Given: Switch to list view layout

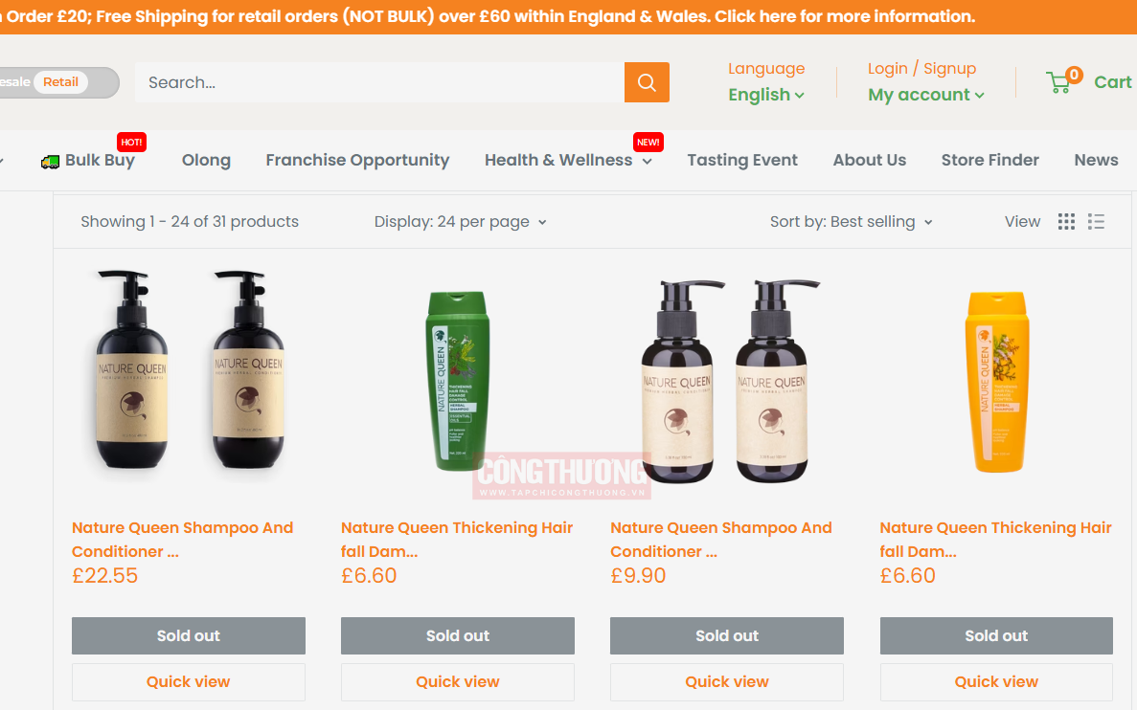Looking at the screenshot, I should pyautogui.click(x=1096, y=222).
